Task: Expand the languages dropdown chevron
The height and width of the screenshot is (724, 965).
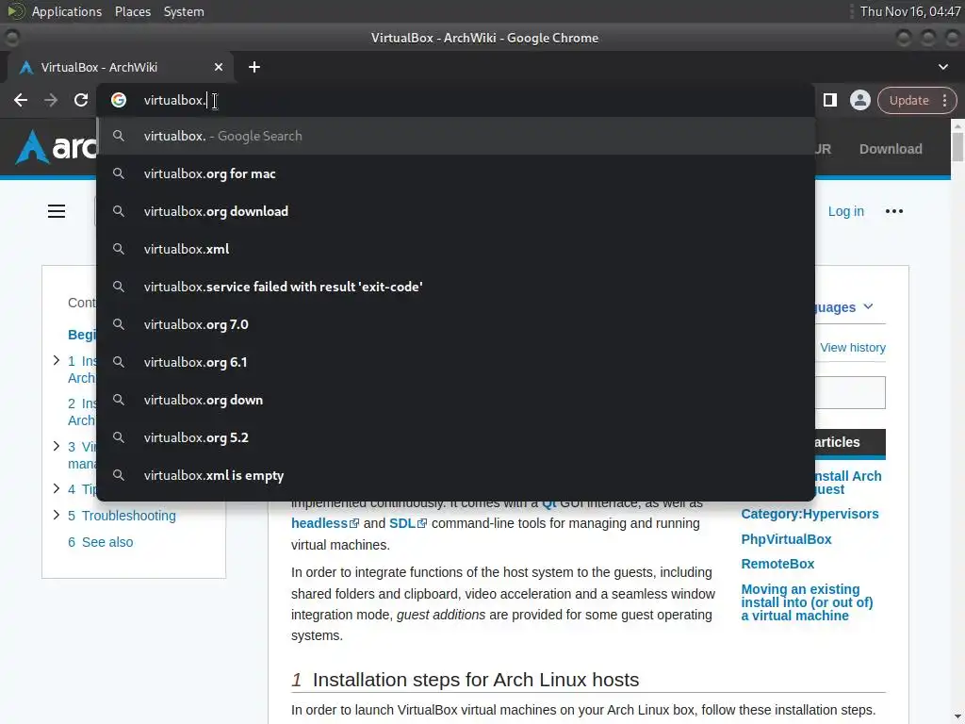Action: (868, 306)
